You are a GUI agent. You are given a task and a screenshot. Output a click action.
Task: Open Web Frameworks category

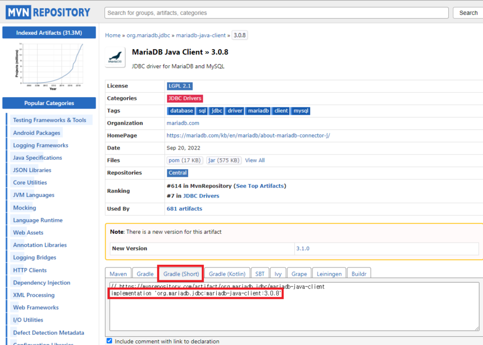click(36, 307)
